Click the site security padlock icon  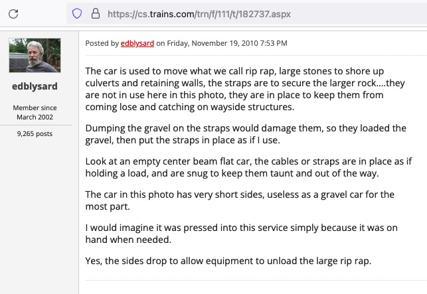95,13
